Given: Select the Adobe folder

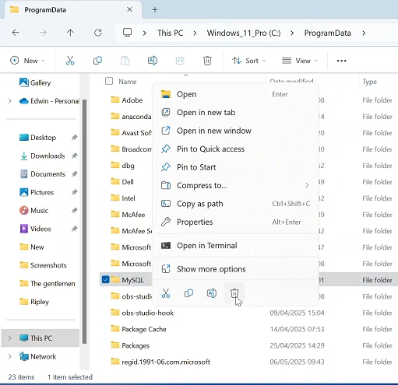Looking at the screenshot, I should (132, 100).
